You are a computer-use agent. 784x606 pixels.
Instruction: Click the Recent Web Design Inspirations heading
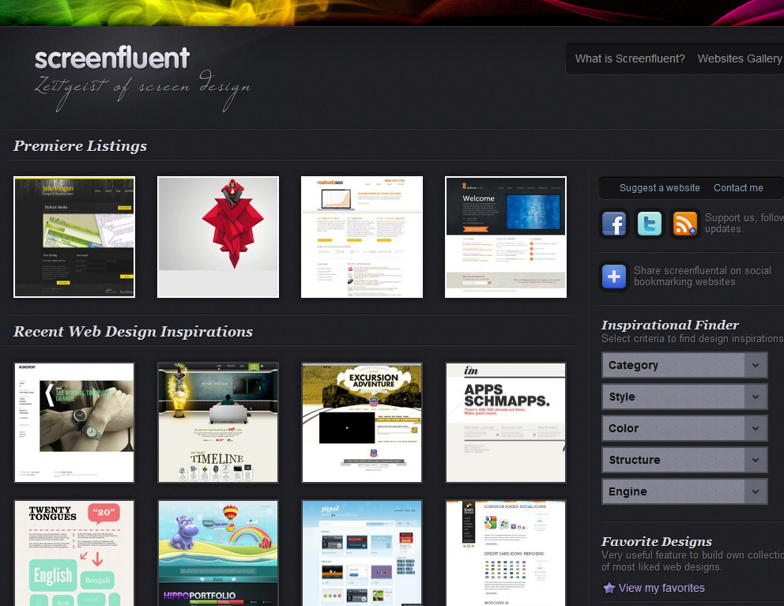point(133,332)
